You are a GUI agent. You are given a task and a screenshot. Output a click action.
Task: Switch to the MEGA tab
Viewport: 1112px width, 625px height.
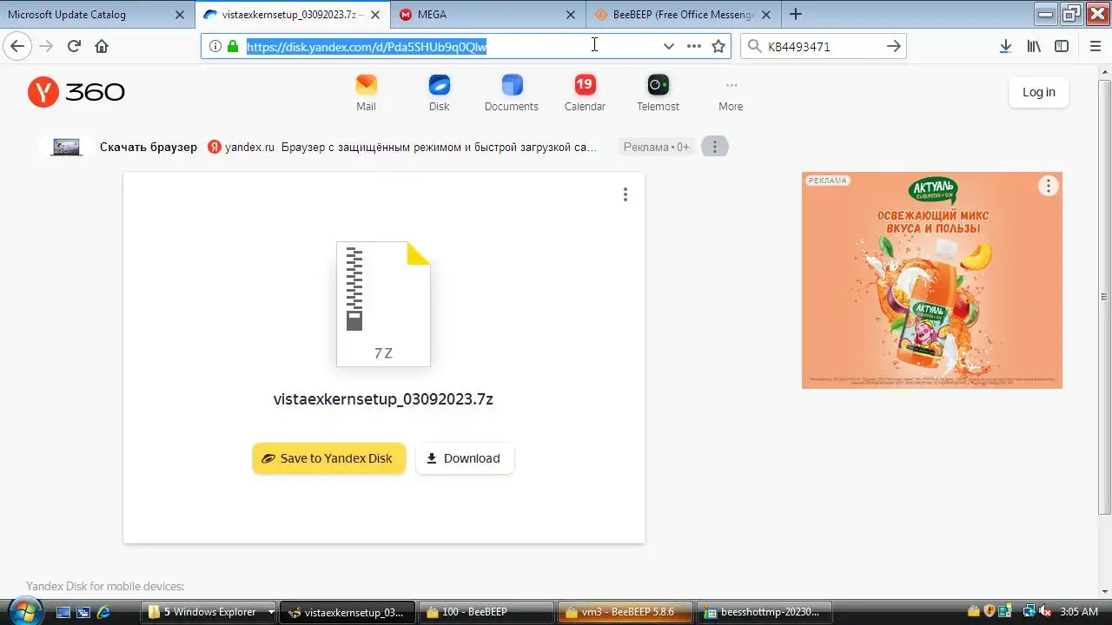click(486, 15)
